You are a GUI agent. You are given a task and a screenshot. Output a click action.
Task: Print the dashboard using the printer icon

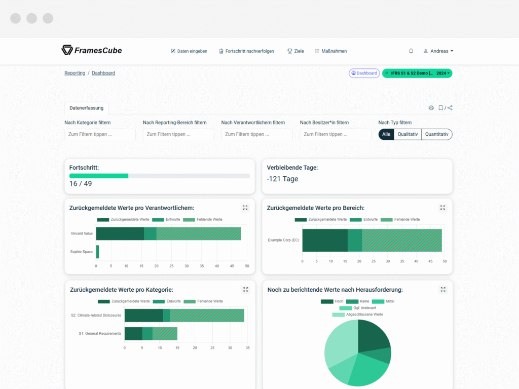(431, 108)
